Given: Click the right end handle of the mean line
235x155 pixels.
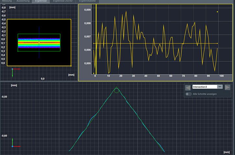Looking at the screenshot, I should [217, 43].
